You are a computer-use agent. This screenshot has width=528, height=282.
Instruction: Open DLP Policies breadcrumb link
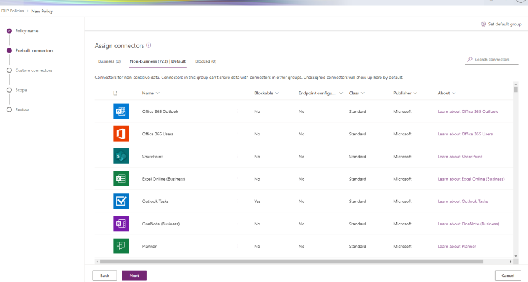tap(12, 11)
